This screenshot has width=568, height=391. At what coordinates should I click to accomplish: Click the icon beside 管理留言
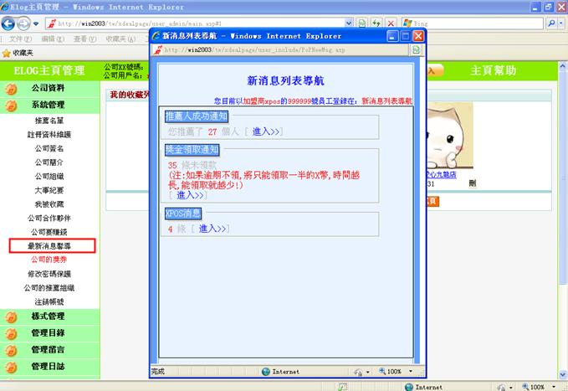11,350
